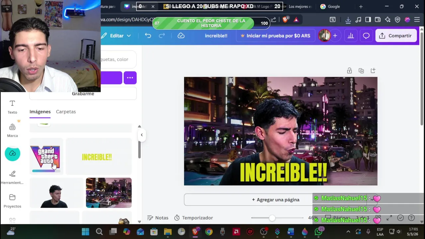Image resolution: width=425 pixels, height=239 pixels.
Task: Open the Herramientas panel
Action: pos(12,177)
